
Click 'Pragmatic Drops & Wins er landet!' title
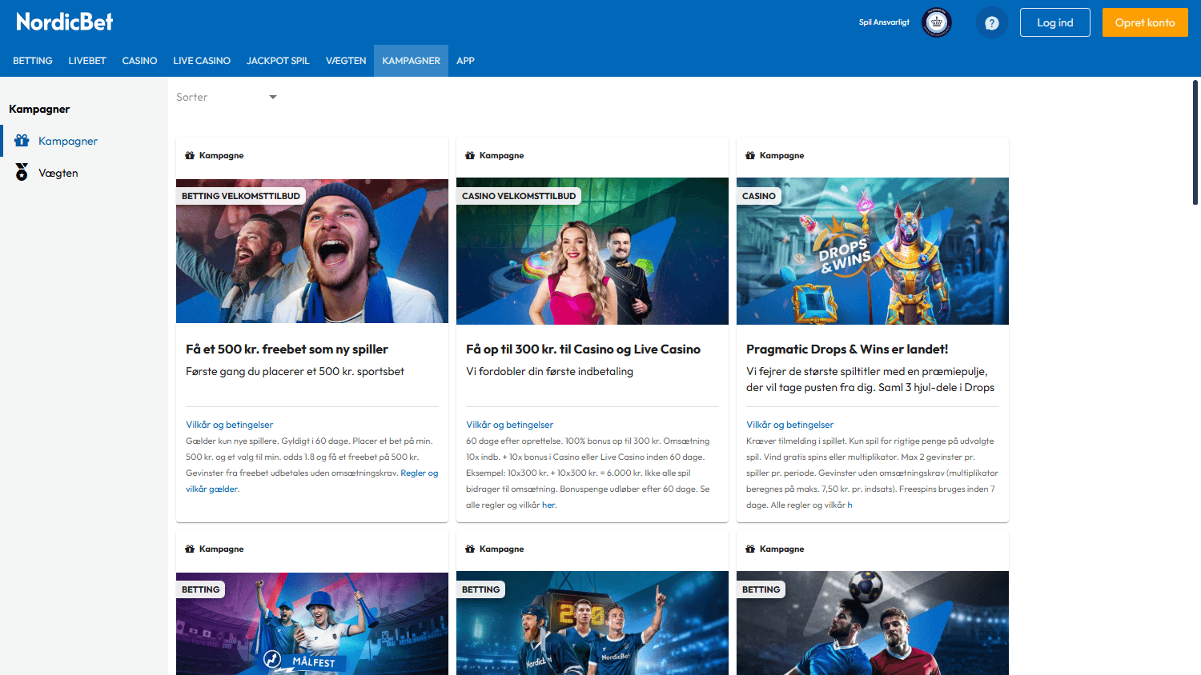(x=847, y=349)
